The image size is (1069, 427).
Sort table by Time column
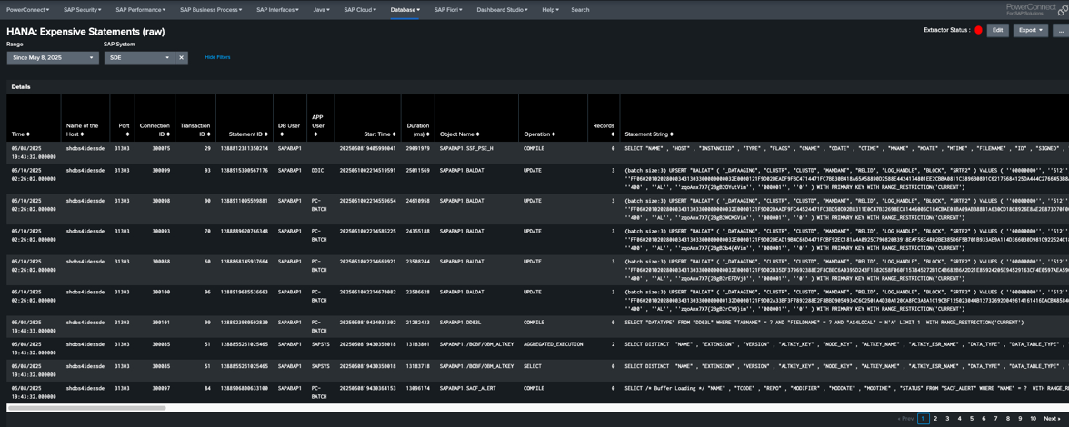point(20,134)
